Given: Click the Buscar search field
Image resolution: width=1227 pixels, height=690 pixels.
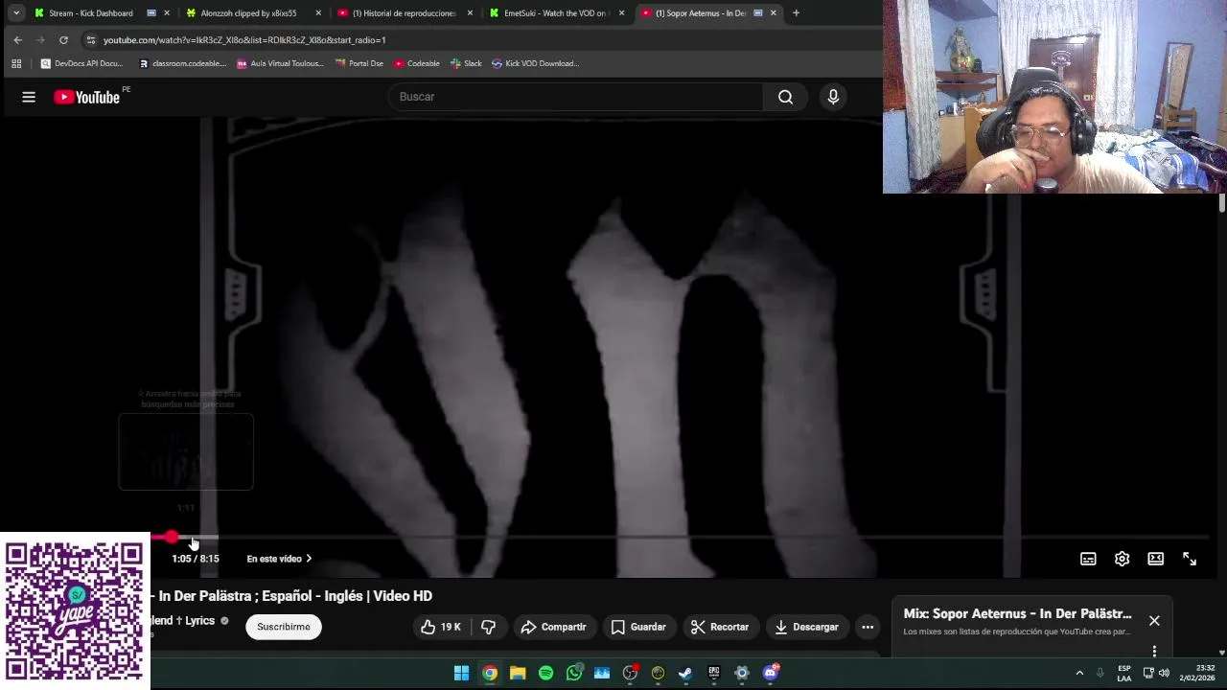Looking at the screenshot, I should 575,97.
